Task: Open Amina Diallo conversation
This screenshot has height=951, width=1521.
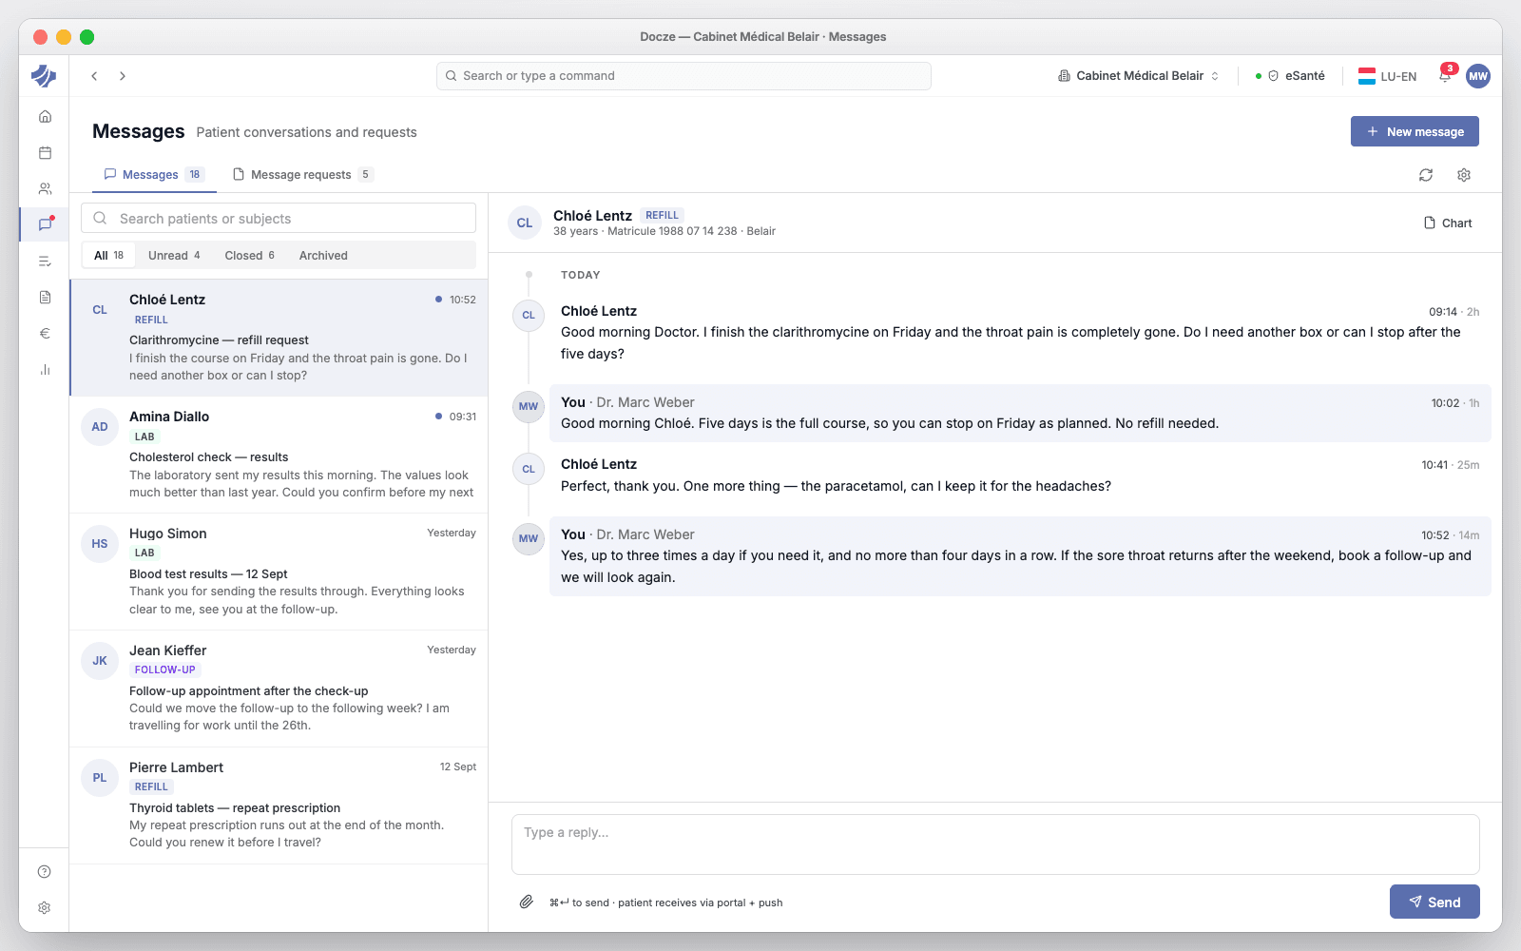Action: (279, 455)
